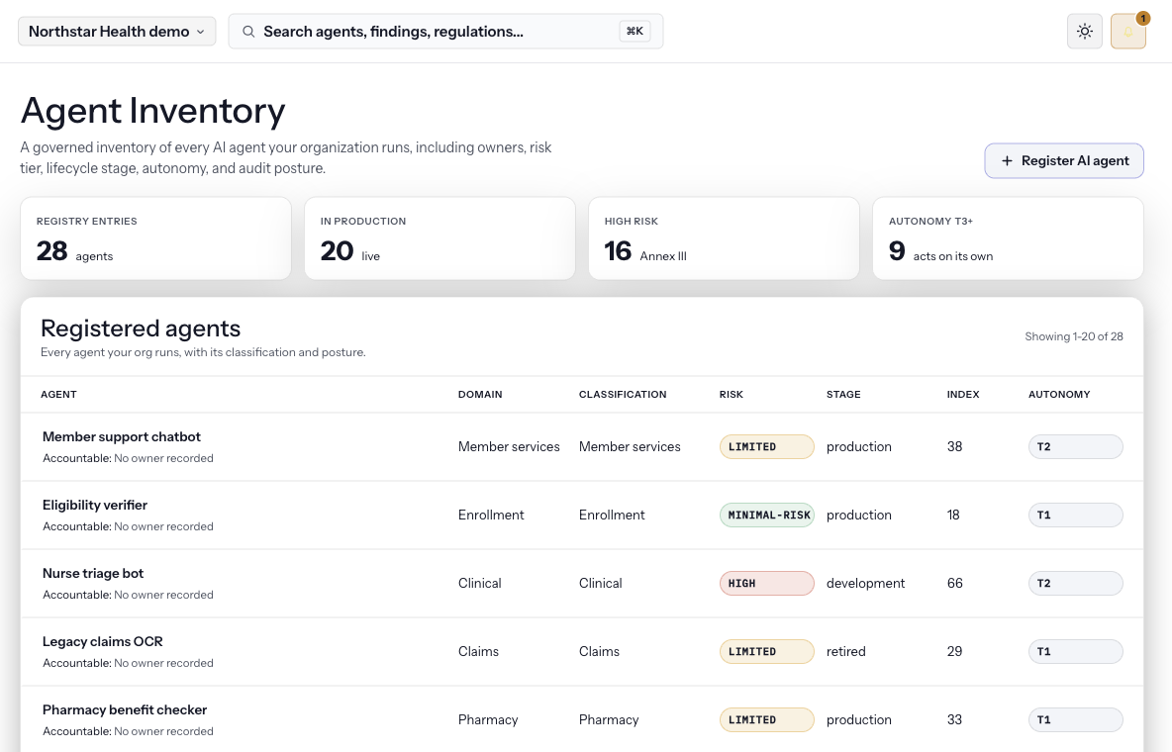Click the Clinical domain cell
The height and width of the screenshot is (752, 1172).
480,583
